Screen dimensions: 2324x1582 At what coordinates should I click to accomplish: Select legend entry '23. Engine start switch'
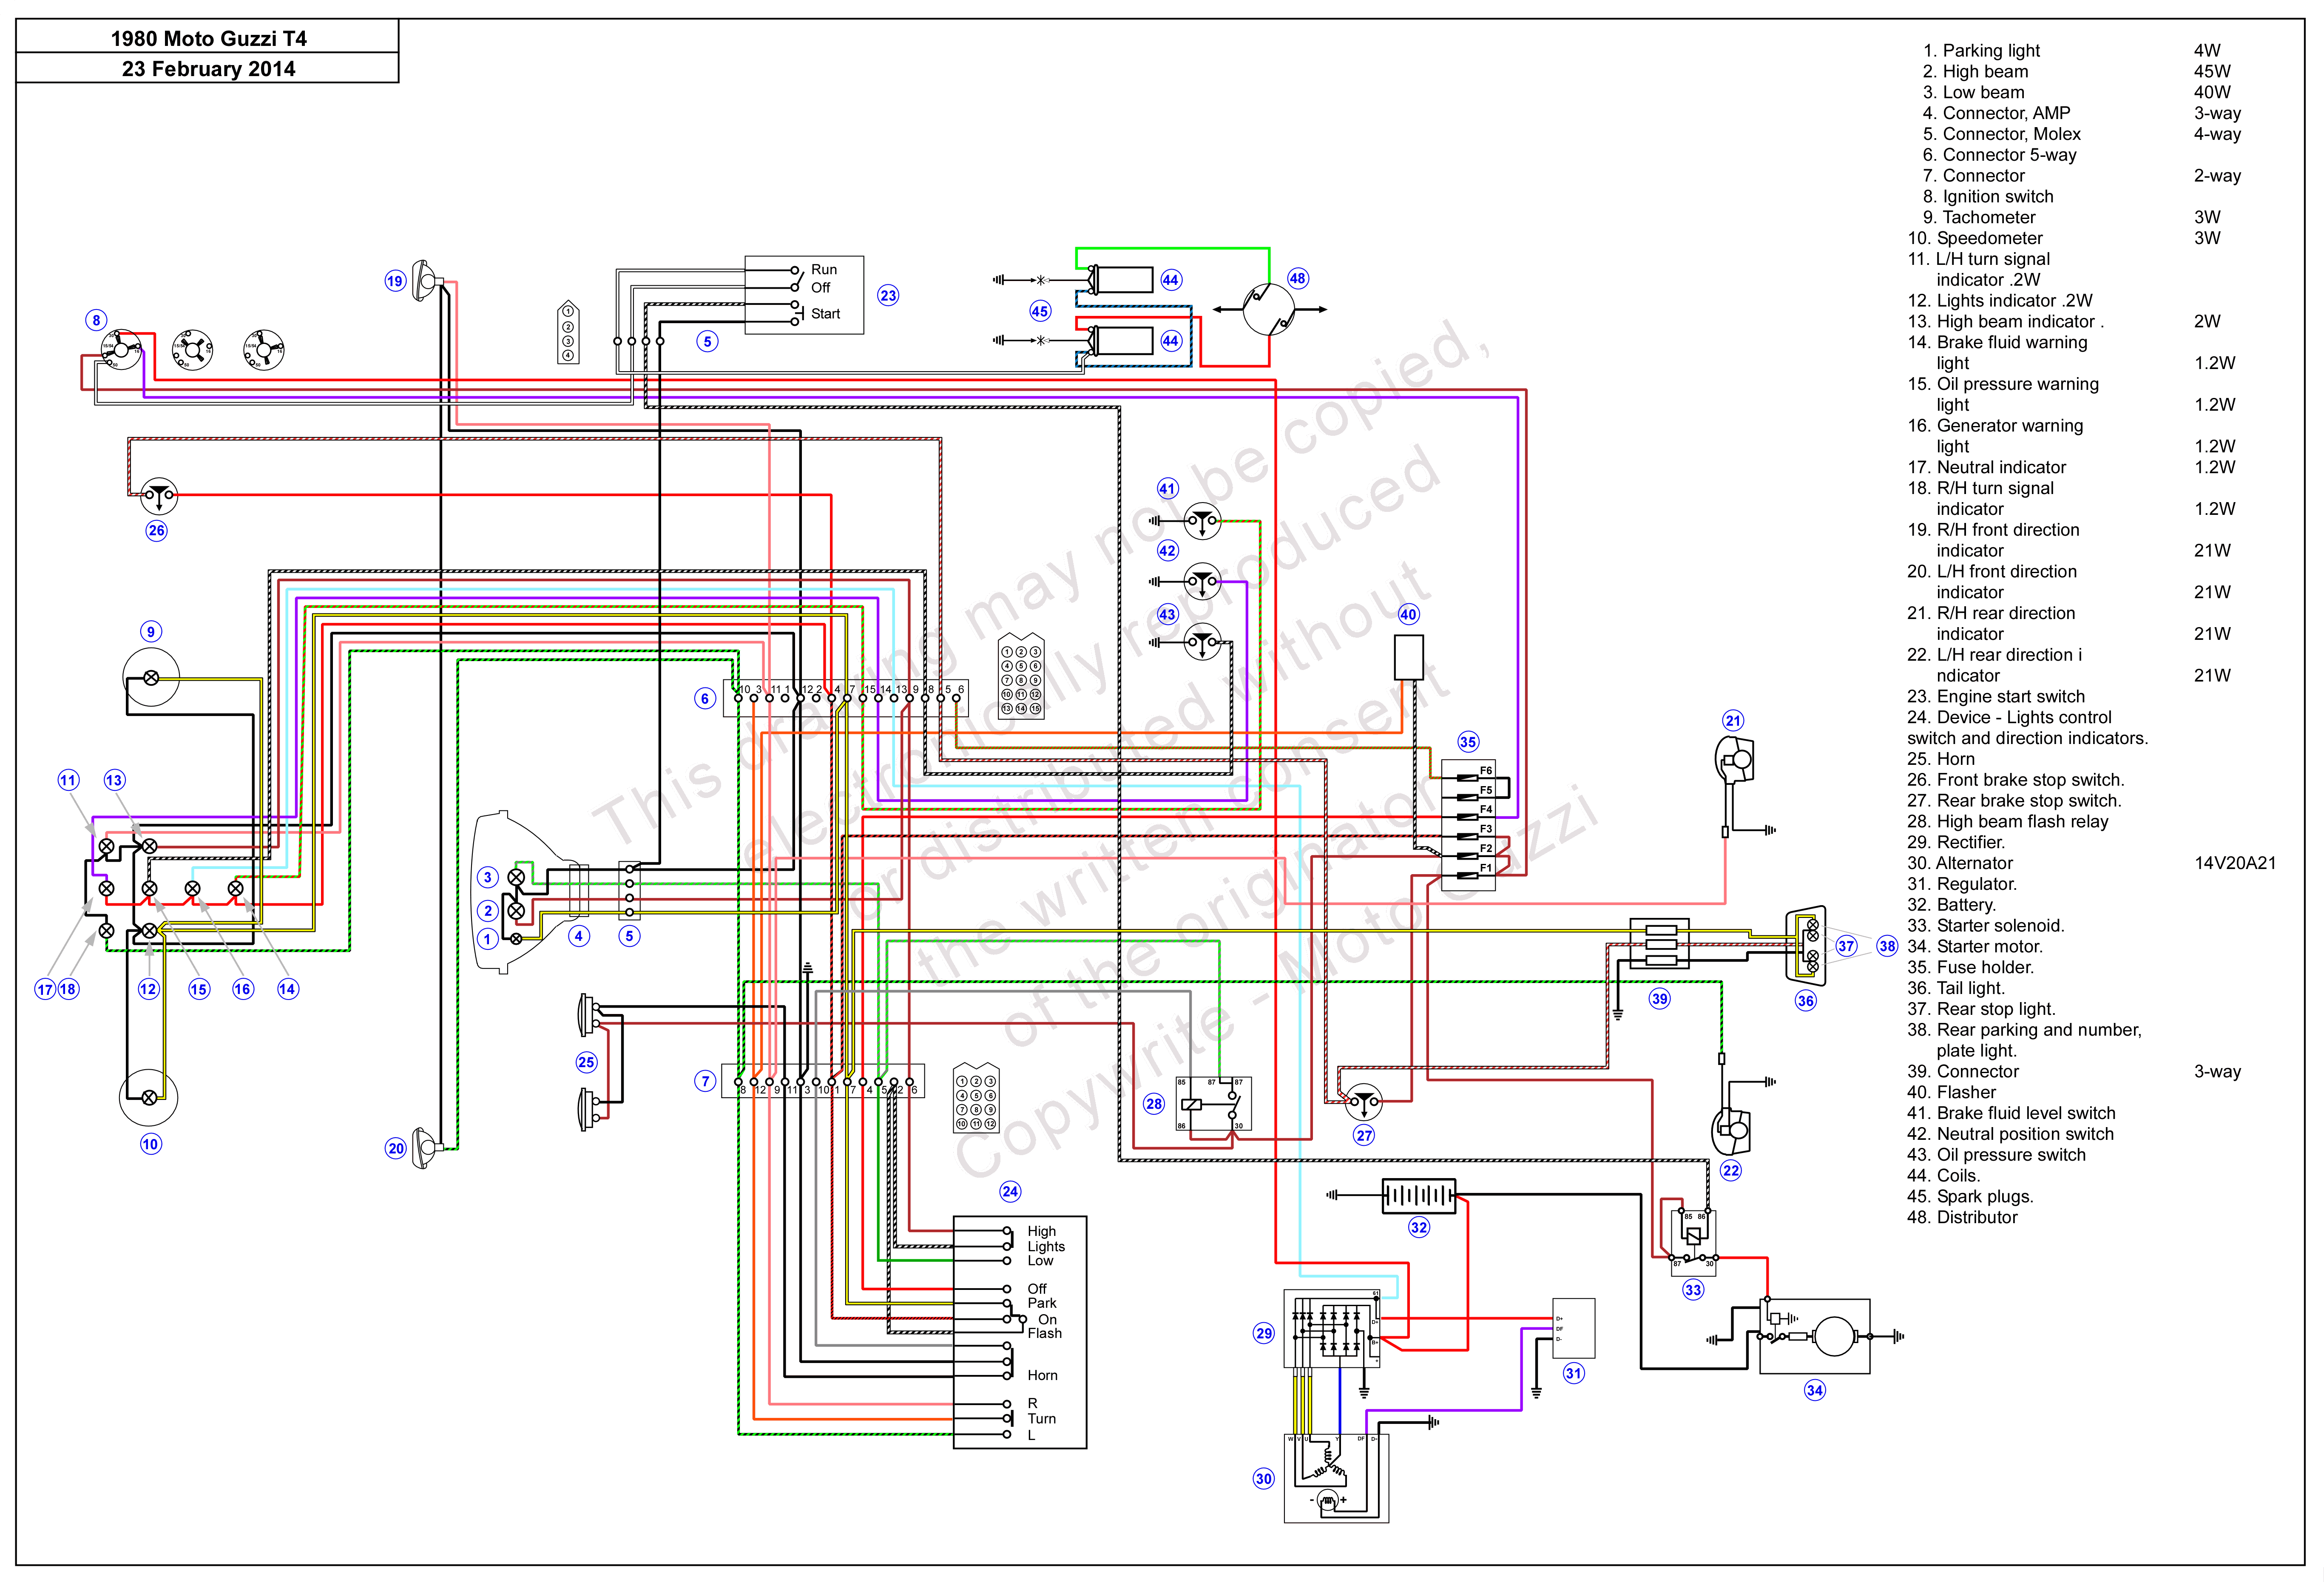click(1996, 696)
